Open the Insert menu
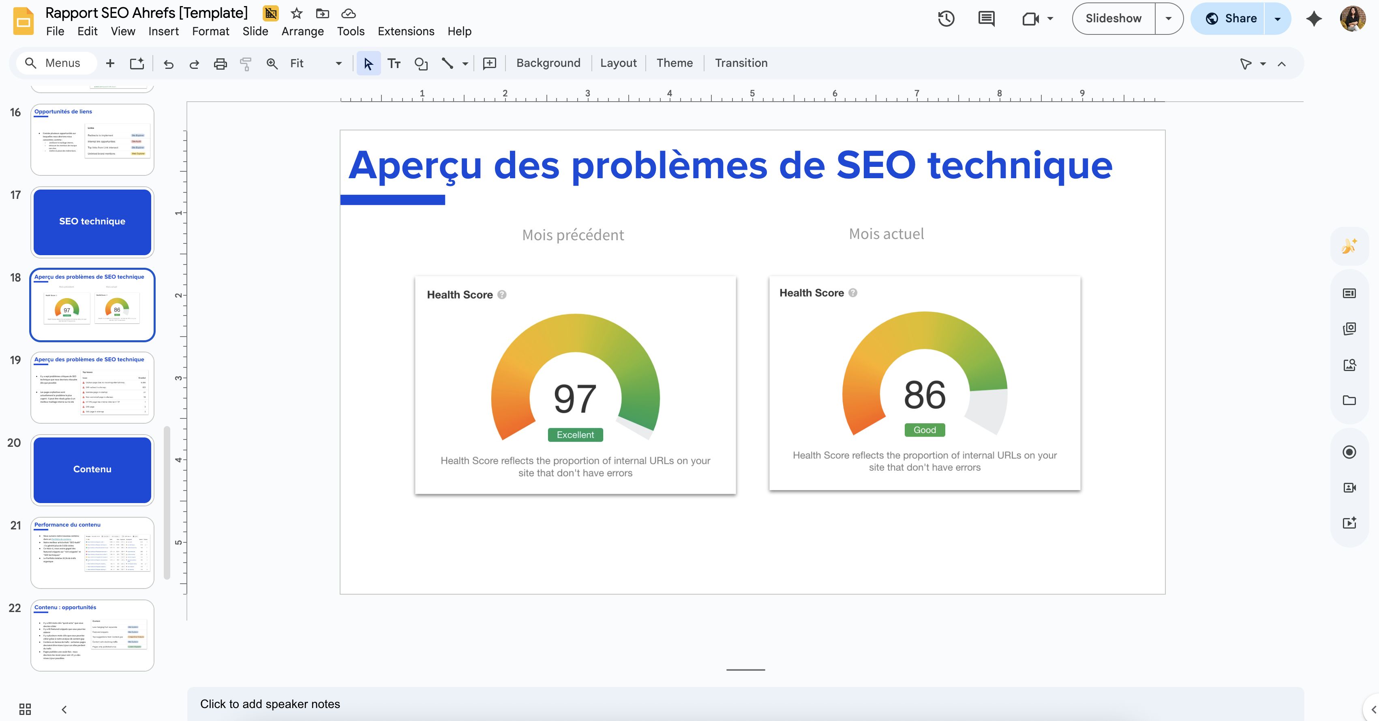 click(x=163, y=31)
